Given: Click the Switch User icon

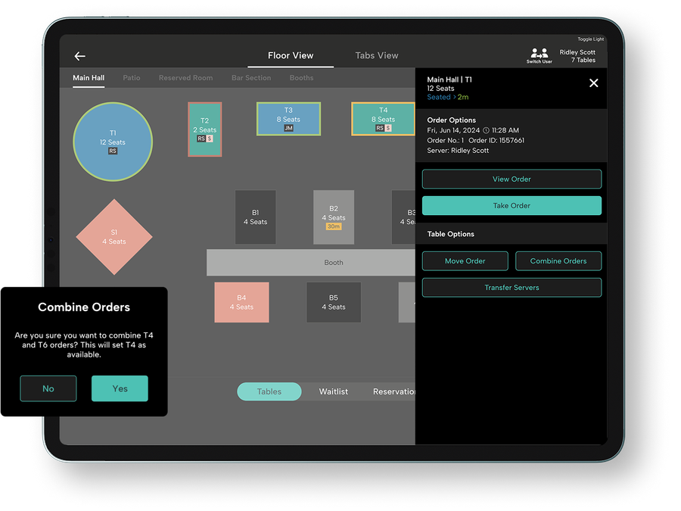Looking at the screenshot, I should [x=540, y=55].
